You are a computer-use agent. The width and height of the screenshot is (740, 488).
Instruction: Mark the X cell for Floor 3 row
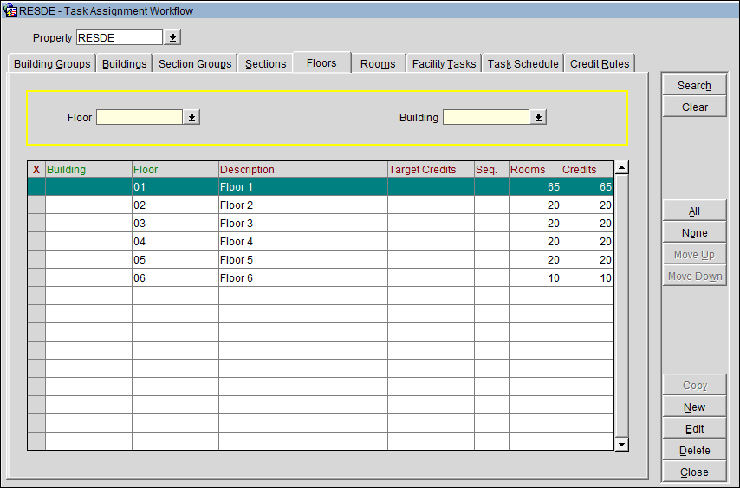[36, 224]
